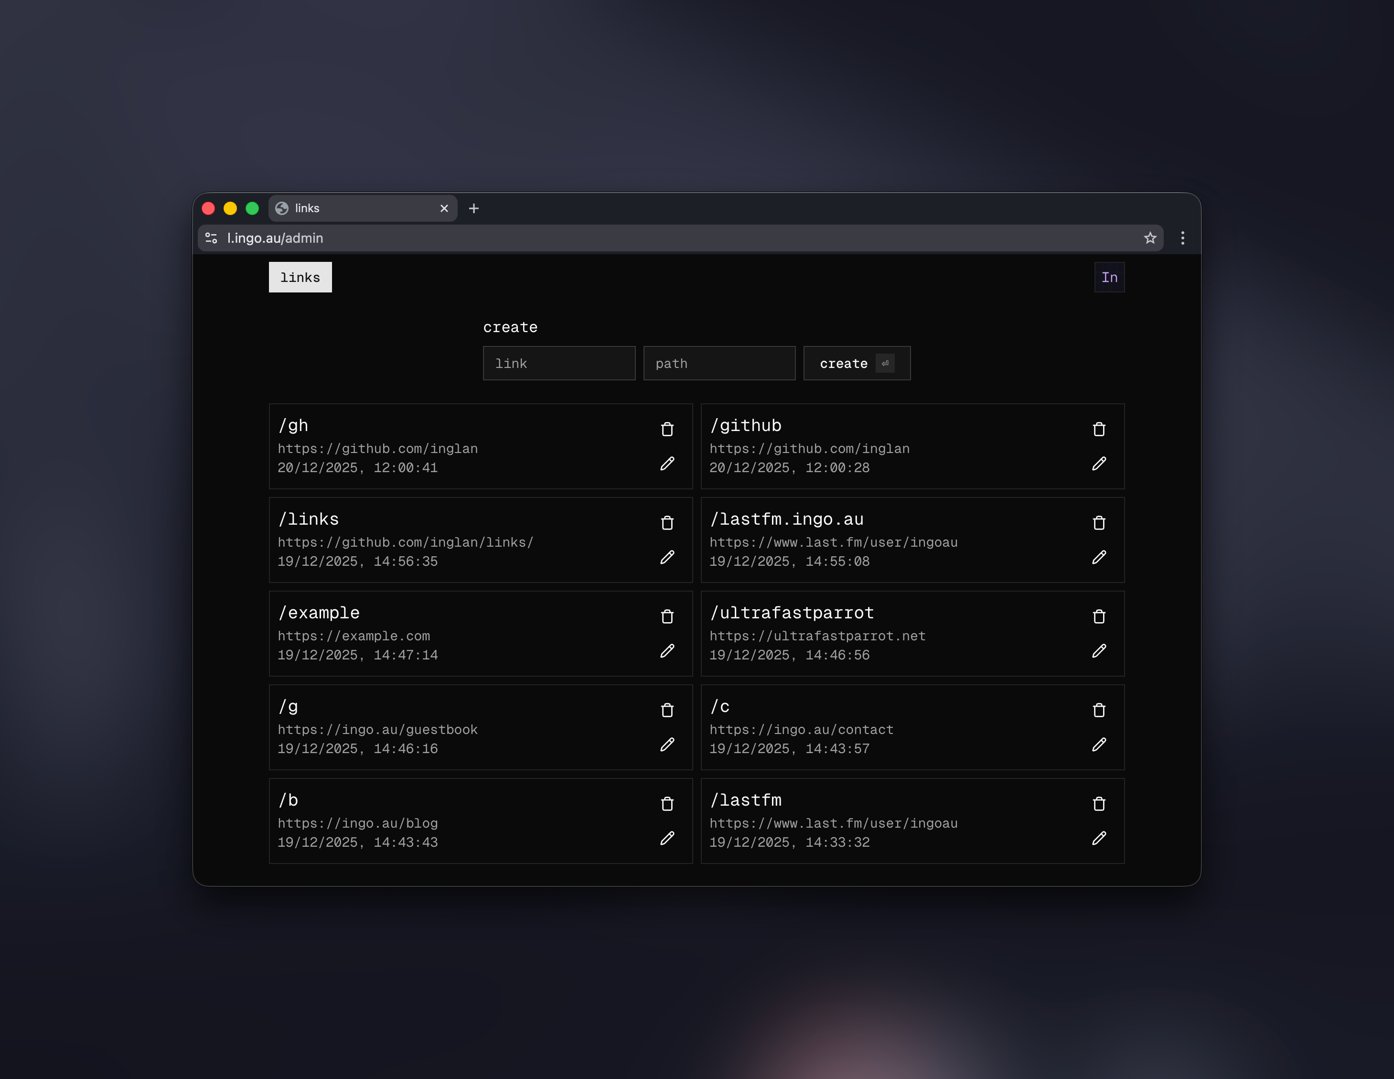This screenshot has height=1079, width=1394.
Task: Click the /lastfm.ingo.au path title
Action: pos(786,519)
